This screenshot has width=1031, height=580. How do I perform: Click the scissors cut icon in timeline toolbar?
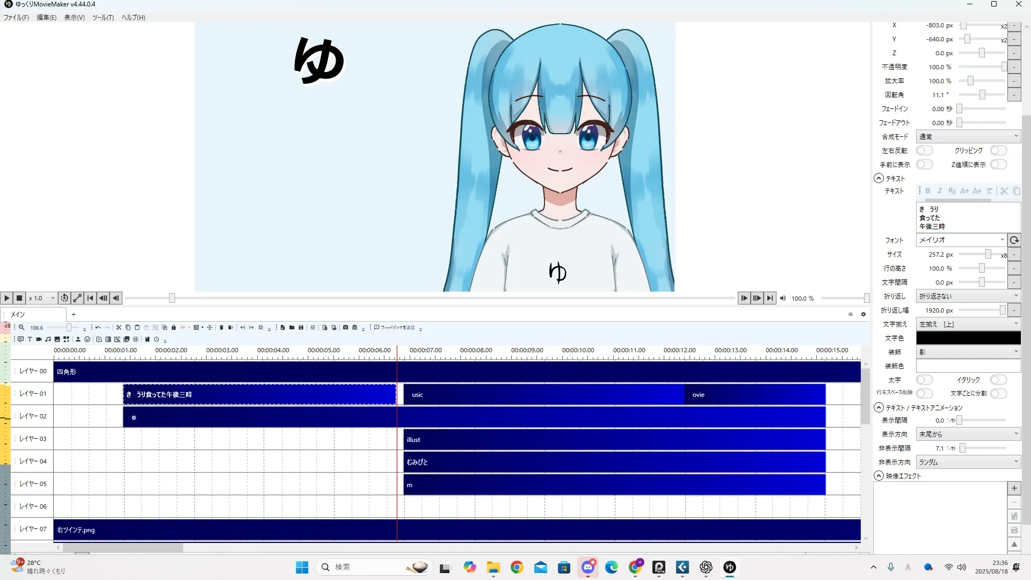pyautogui.click(x=119, y=327)
